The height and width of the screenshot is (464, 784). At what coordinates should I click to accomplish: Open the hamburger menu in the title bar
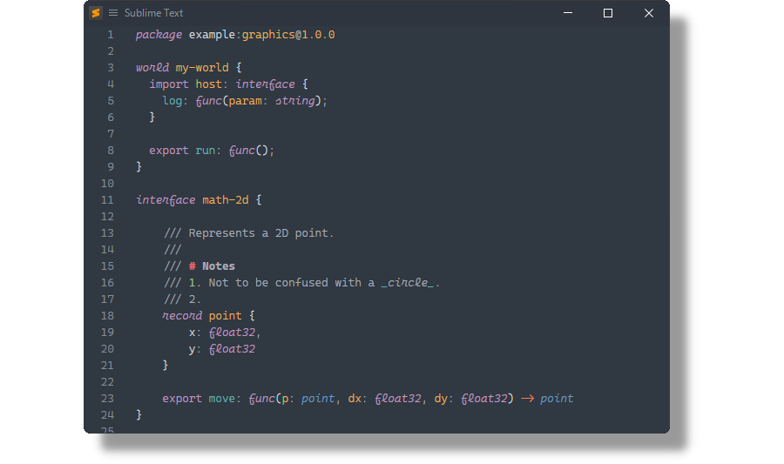pos(113,13)
